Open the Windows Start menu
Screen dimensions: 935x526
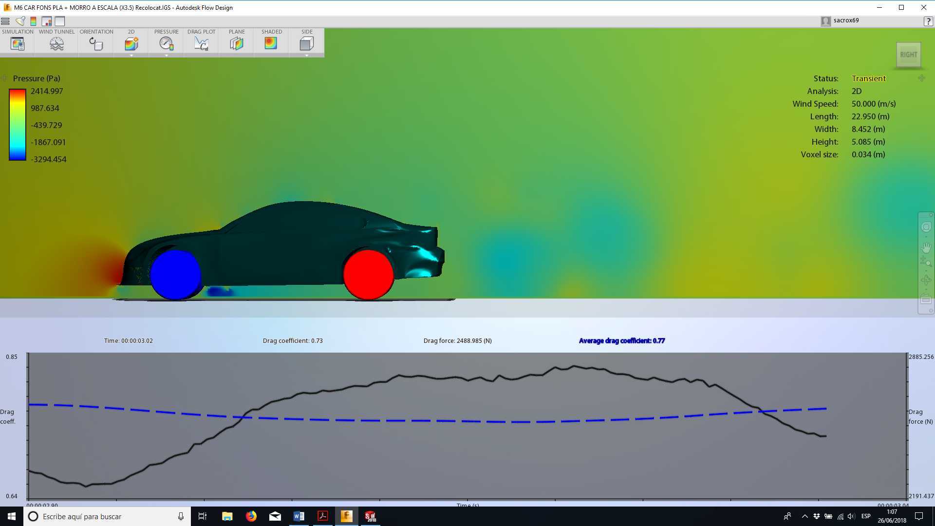(12, 516)
